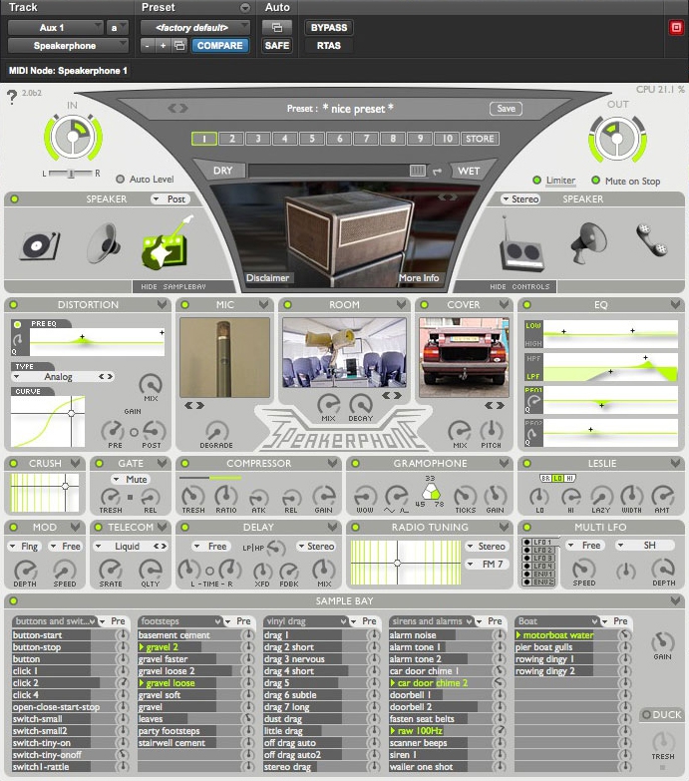This screenshot has height=781, width=689.
Task: Click the IN level knob
Action: 73,136
